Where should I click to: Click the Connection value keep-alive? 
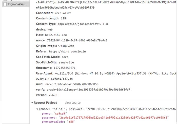pos(63,13)
